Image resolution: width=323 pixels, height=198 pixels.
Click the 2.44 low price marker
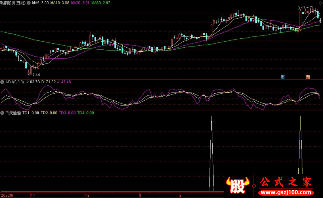36,74
